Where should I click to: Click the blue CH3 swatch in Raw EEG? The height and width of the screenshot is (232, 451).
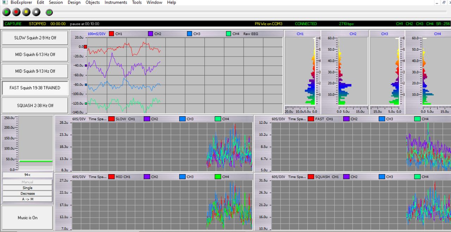click(190, 34)
